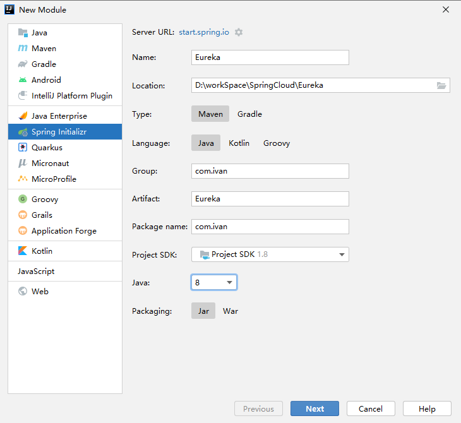The width and height of the screenshot is (461, 423).
Task: Click the Group field com.ivan
Action: [270, 171]
